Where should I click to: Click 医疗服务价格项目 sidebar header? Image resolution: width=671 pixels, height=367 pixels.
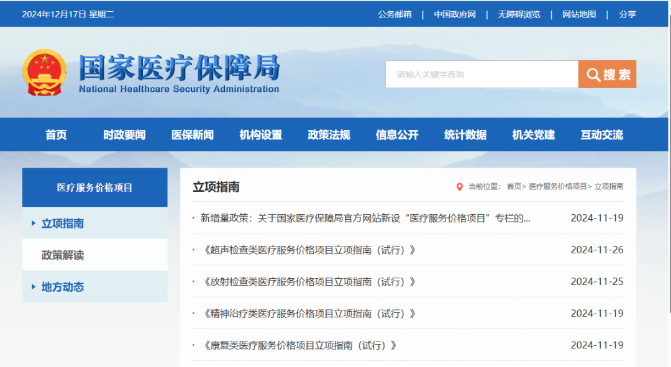coord(94,186)
